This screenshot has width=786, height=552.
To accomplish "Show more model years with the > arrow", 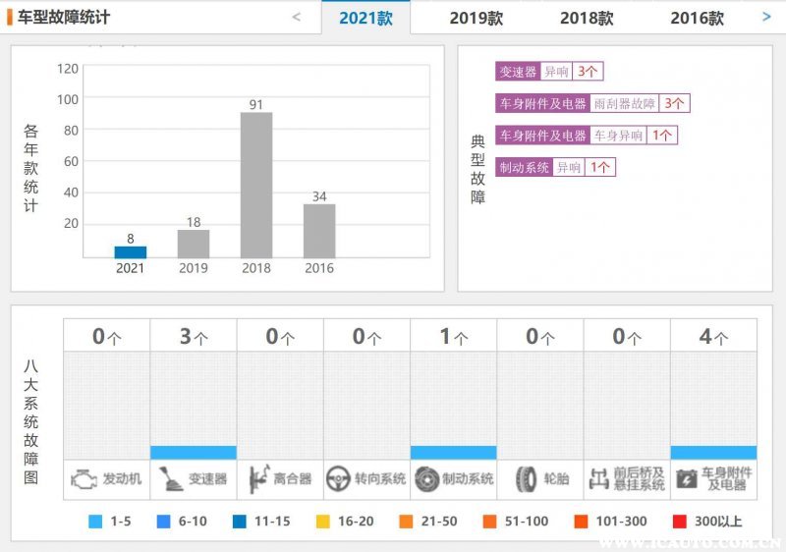I will (766, 16).
